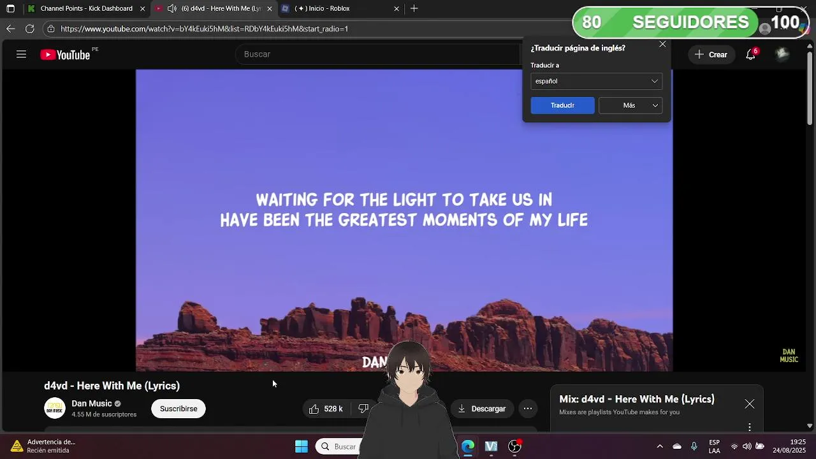Dislike the video with thumbs down
The image size is (816, 459).
tap(363, 409)
